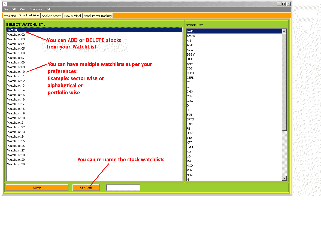Select AZO in the stock list
This screenshot has height=231, width=321.
(234, 50)
